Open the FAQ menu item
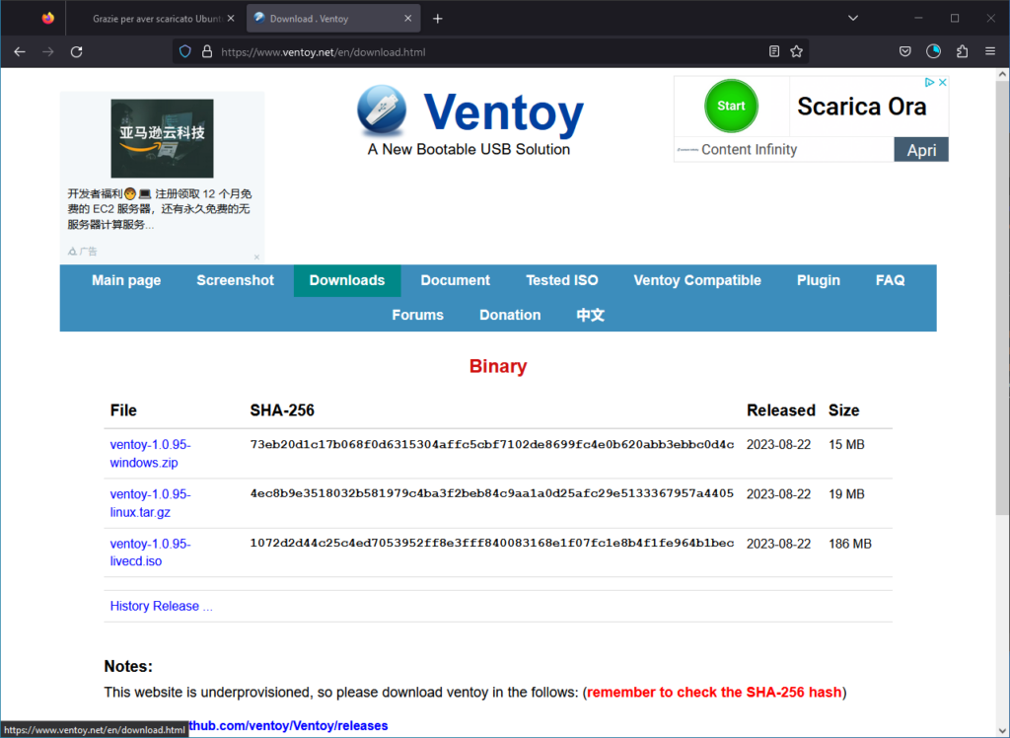The width and height of the screenshot is (1010, 738). pyautogui.click(x=891, y=280)
